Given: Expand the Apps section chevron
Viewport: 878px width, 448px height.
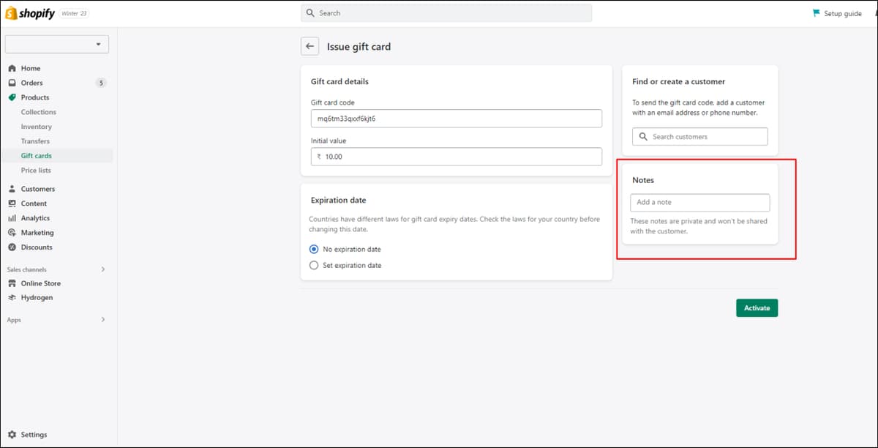Looking at the screenshot, I should click(x=102, y=320).
